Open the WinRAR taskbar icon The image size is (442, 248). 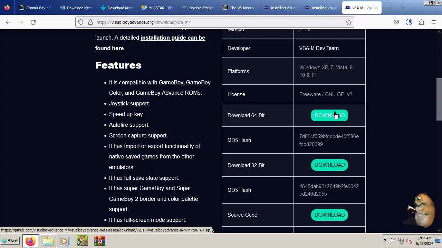(x=99, y=241)
